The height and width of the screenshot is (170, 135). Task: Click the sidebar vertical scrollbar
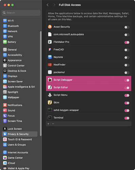[x=41, y=83]
